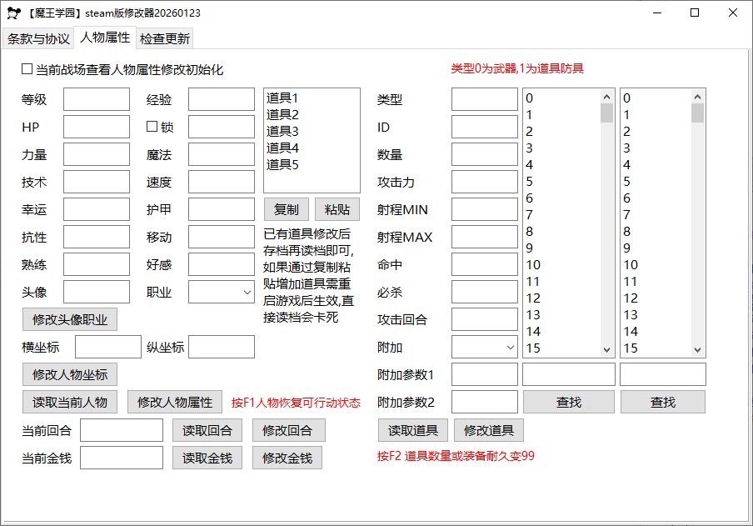The image size is (753, 526).
Task: Click 修改头像职业 button
Action: 70,319
